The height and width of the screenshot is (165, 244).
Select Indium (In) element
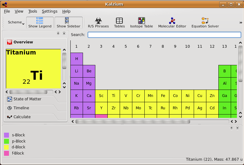tap(225, 108)
